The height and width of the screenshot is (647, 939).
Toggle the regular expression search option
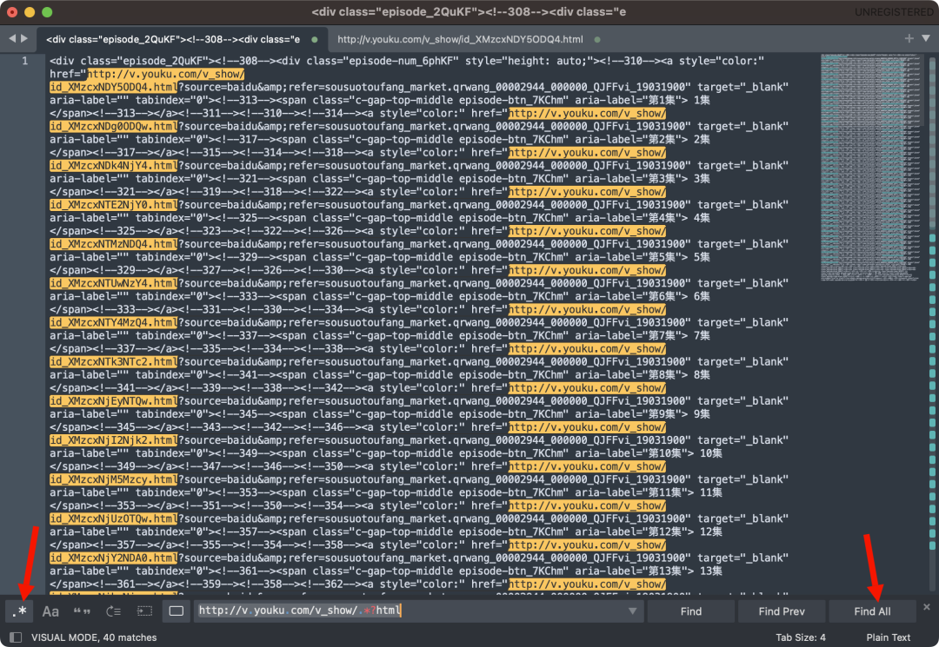19,611
